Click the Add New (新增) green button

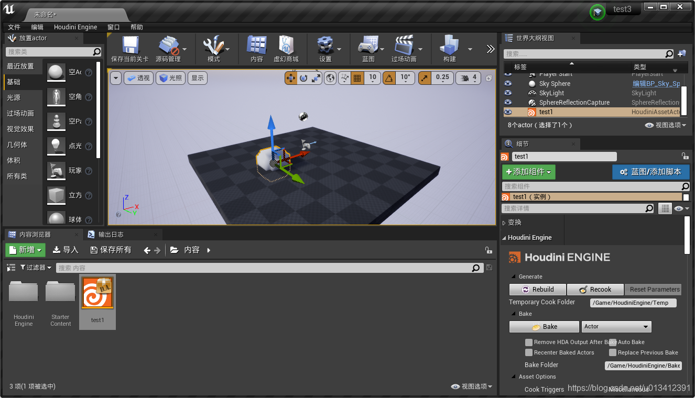click(x=25, y=250)
